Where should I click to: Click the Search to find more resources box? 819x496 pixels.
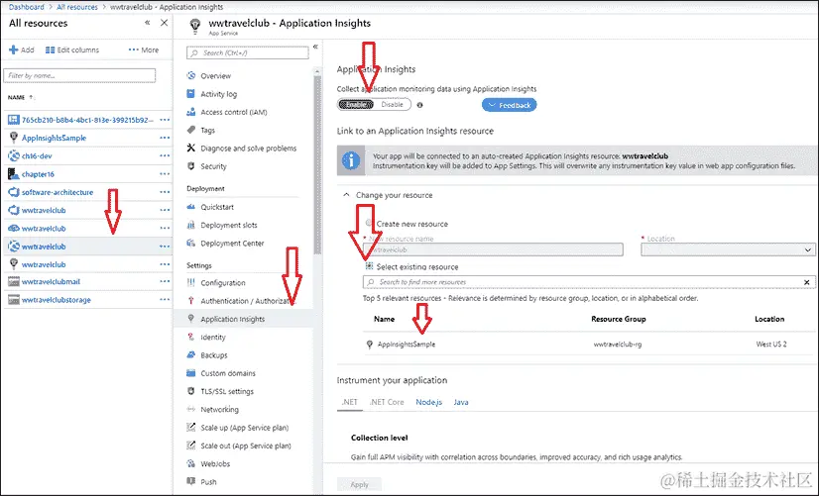click(x=589, y=282)
